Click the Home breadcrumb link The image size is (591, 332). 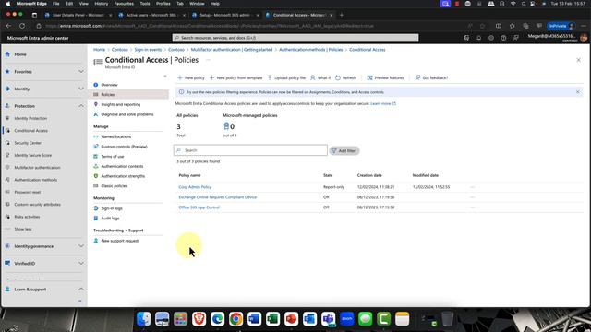point(99,50)
